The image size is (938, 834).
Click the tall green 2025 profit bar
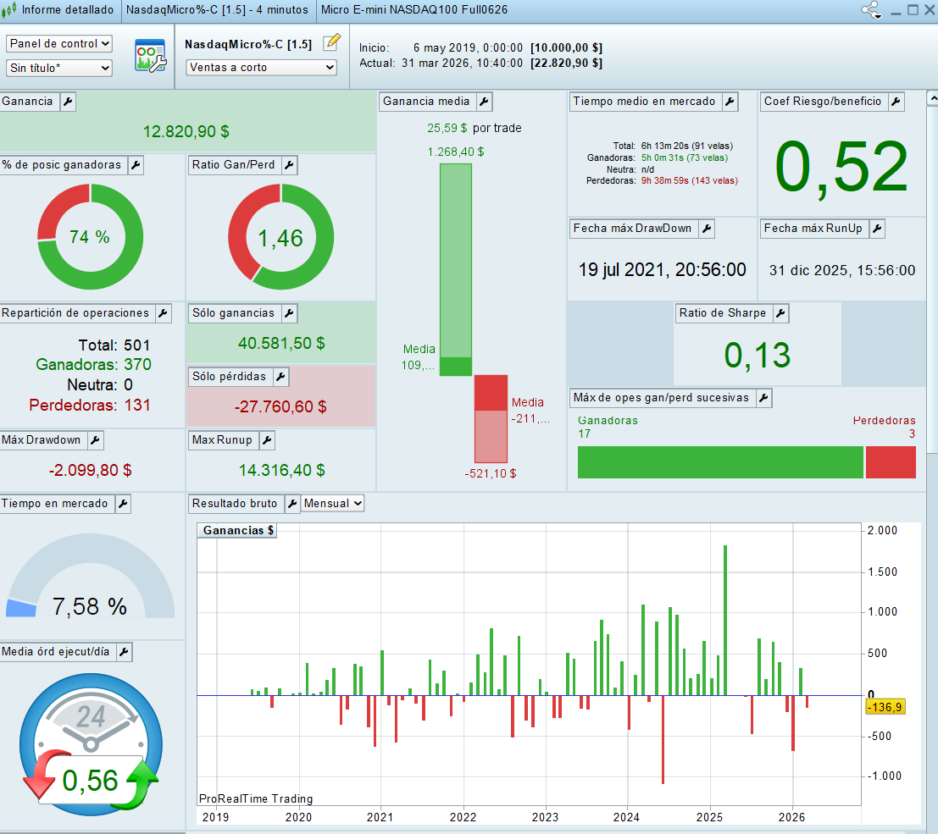coord(725,618)
